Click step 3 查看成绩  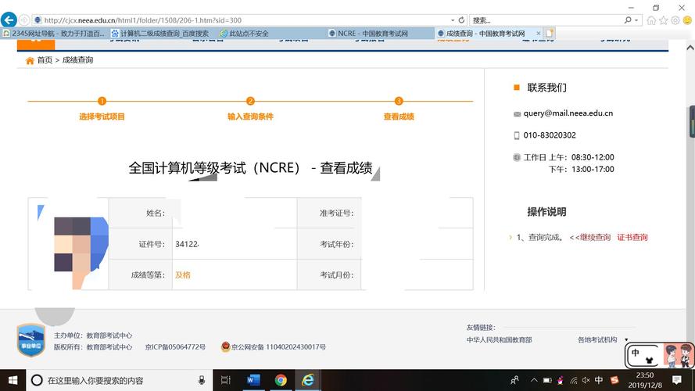(399, 109)
